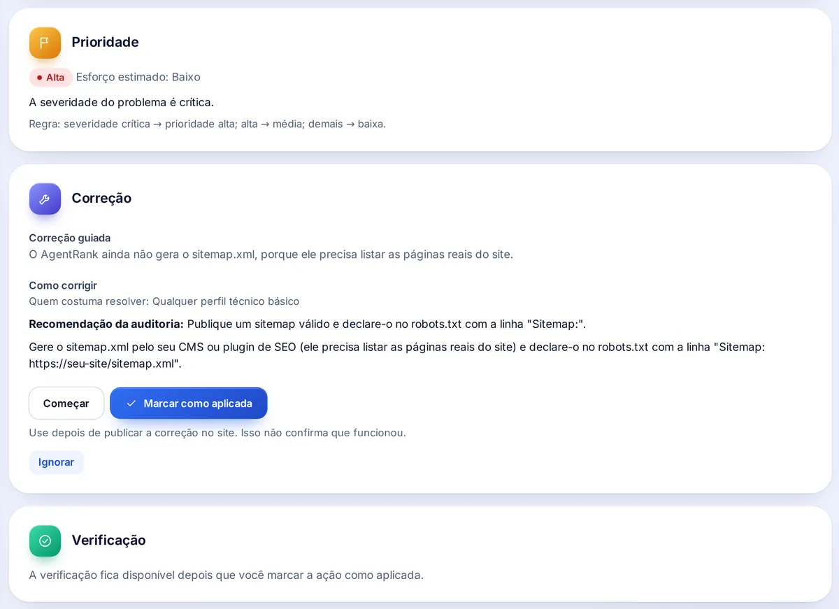839x609 pixels.
Task: Click the Como corrigir subtitle
Action: click(63, 285)
